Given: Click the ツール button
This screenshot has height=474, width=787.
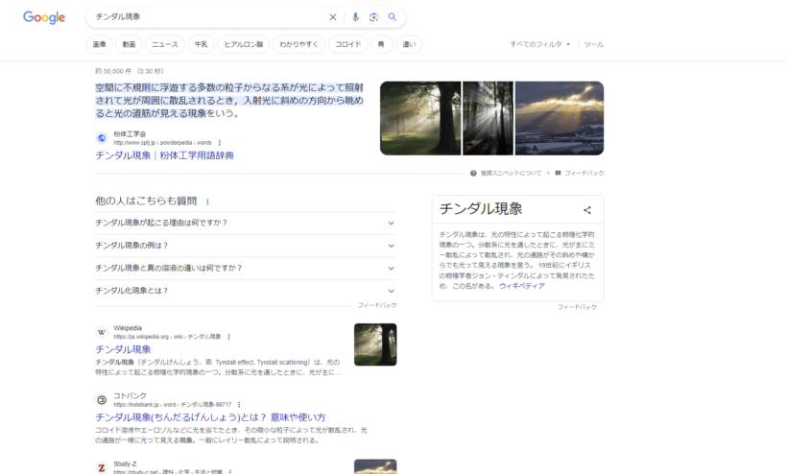Looking at the screenshot, I should (x=594, y=44).
